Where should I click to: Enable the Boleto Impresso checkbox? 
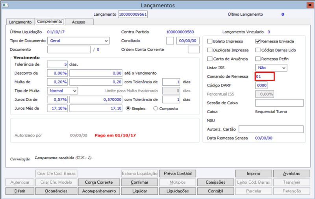[x=209, y=41]
